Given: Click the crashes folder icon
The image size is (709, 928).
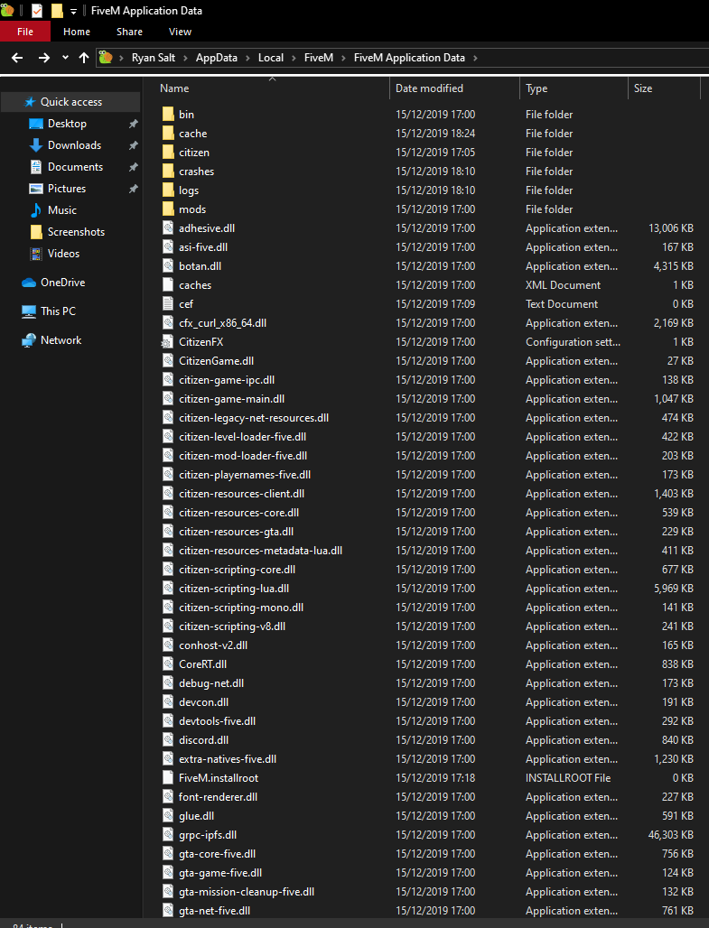Looking at the screenshot, I should click(168, 171).
